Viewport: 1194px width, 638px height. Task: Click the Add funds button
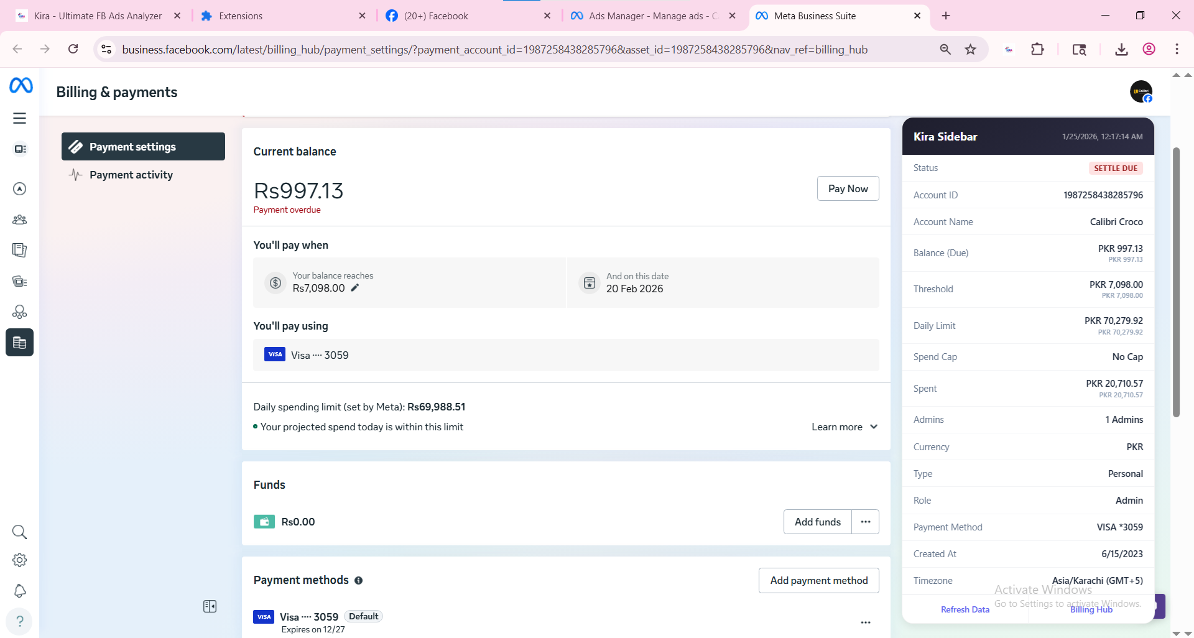click(818, 522)
